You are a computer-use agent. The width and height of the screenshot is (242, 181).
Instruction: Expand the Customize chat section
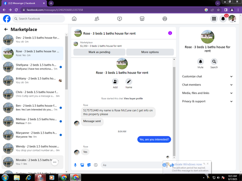[x=208, y=76]
